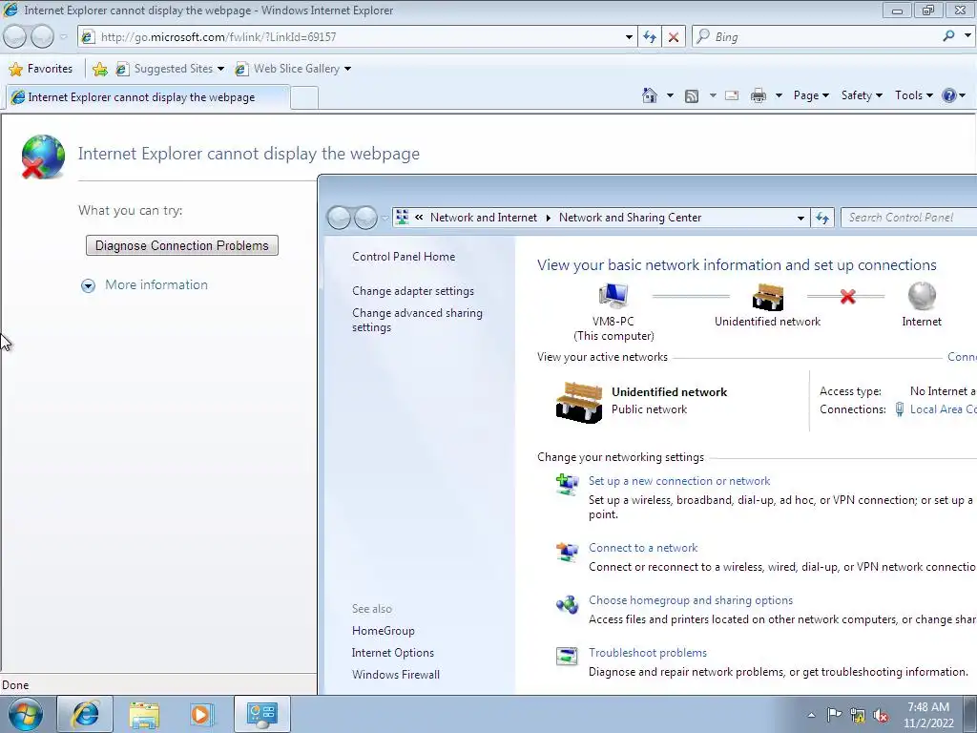Click the bench icon in network map
Image resolution: width=977 pixels, height=733 pixels.
(768, 297)
